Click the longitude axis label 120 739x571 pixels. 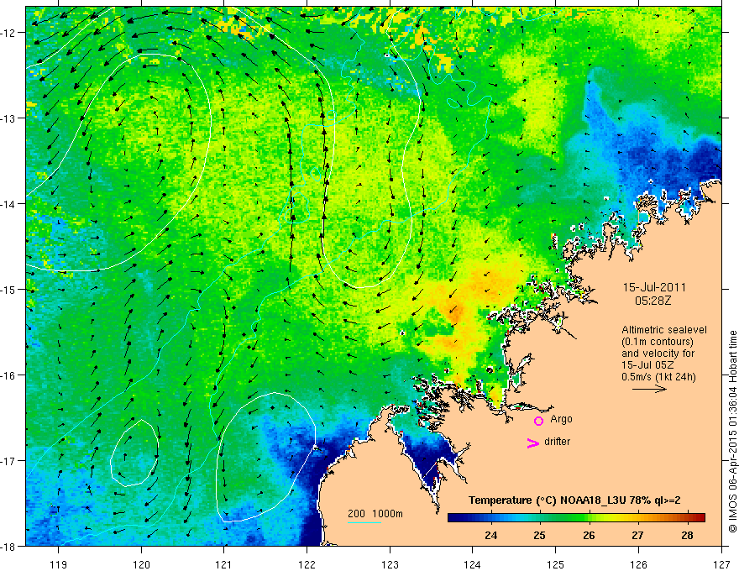141,565
